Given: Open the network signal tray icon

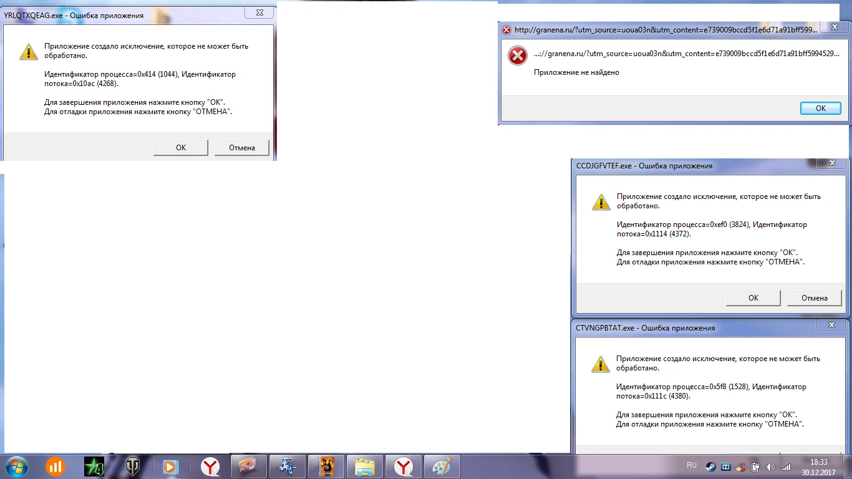Looking at the screenshot, I should [x=786, y=467].
